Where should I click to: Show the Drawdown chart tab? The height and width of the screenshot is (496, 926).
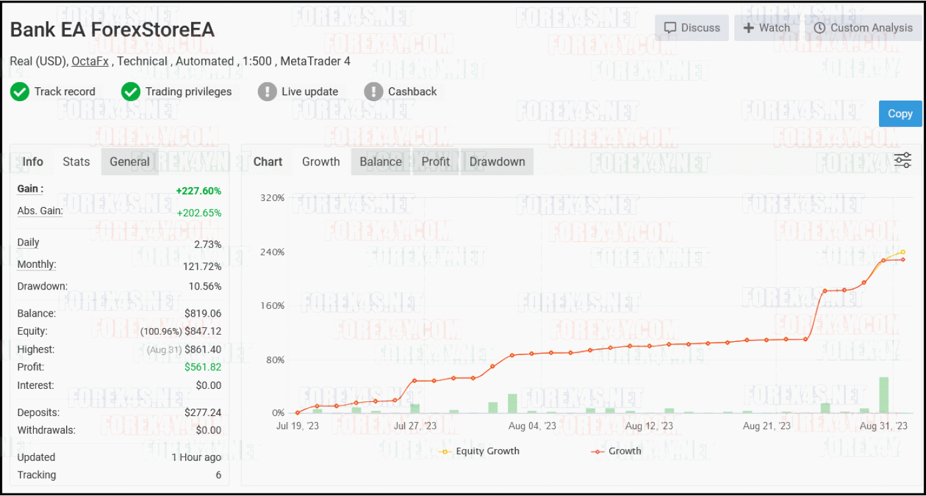[x=497, y=161]
